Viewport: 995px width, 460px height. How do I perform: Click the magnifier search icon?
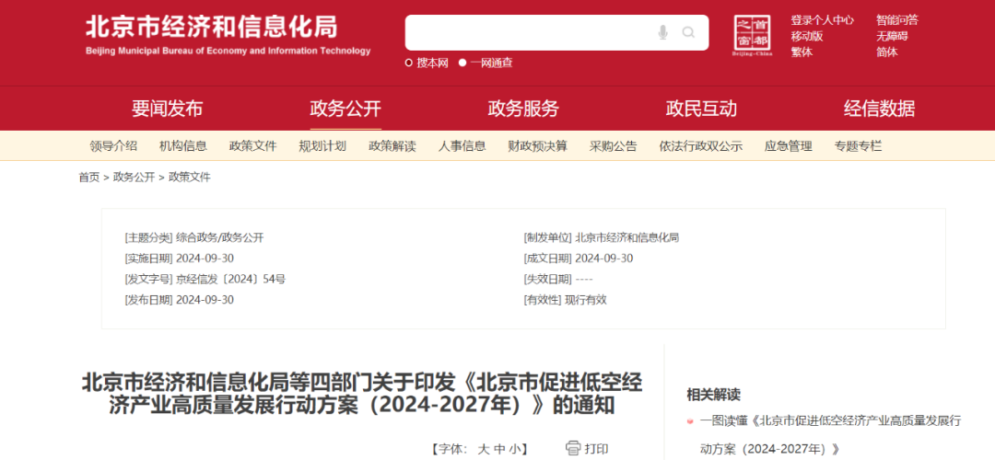688,32
